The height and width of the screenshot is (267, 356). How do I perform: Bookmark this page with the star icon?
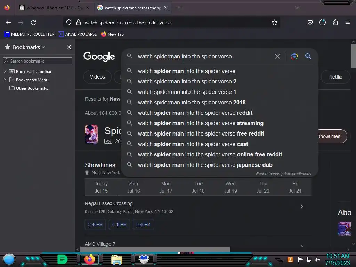[x=275, y=22]
